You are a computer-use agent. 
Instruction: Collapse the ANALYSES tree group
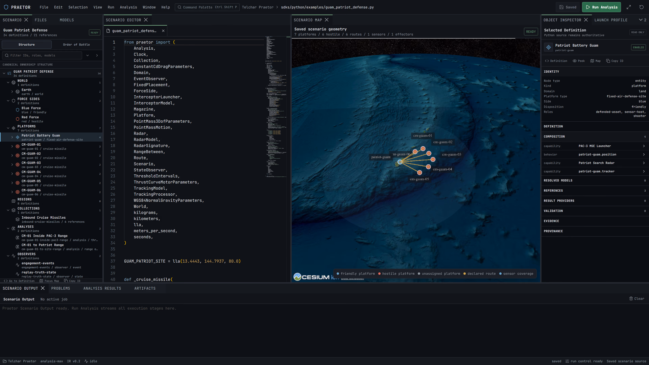click(x=8, y=228)
